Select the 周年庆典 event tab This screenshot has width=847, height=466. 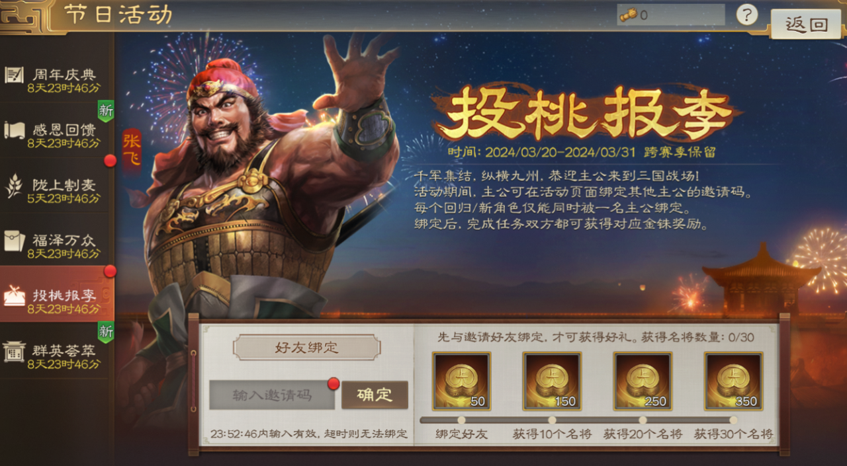coord(57,81)
